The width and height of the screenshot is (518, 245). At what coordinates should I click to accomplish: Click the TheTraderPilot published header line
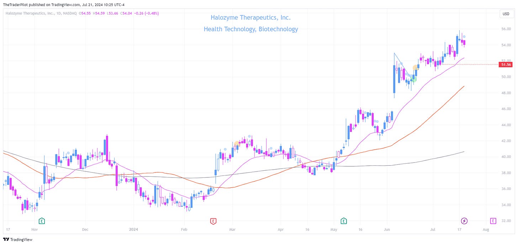click(x=64, y=5)
